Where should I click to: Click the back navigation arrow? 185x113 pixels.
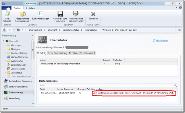click(5, 30)
